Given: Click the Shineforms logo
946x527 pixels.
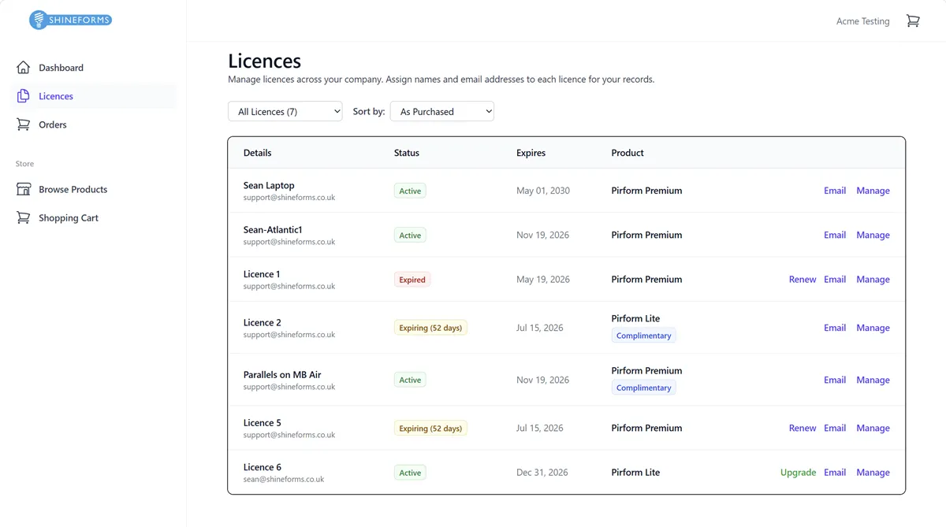Looking at the screenshot, I should click(70, 20).
